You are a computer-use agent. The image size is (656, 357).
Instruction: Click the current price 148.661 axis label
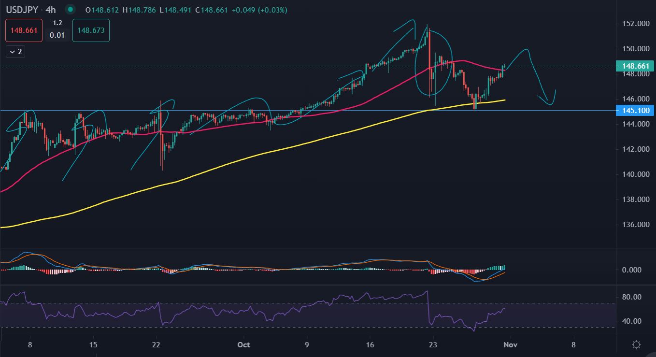pos(636,66)
